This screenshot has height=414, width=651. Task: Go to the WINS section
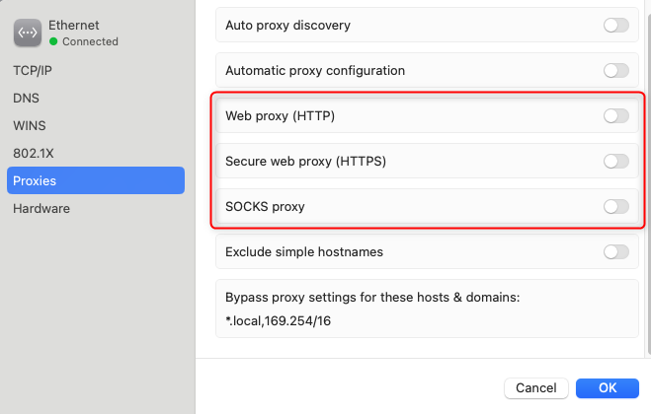[29, 125]
